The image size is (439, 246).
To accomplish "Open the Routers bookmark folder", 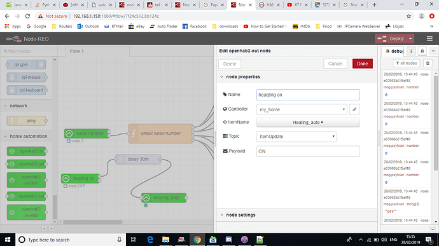I will pyautogui.click(x=62, y=26).
